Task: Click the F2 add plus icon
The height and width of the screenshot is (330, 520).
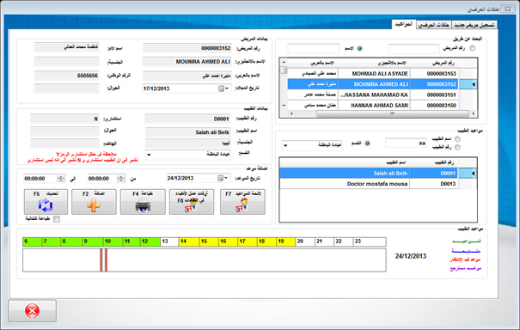Action: coord(94,205)
